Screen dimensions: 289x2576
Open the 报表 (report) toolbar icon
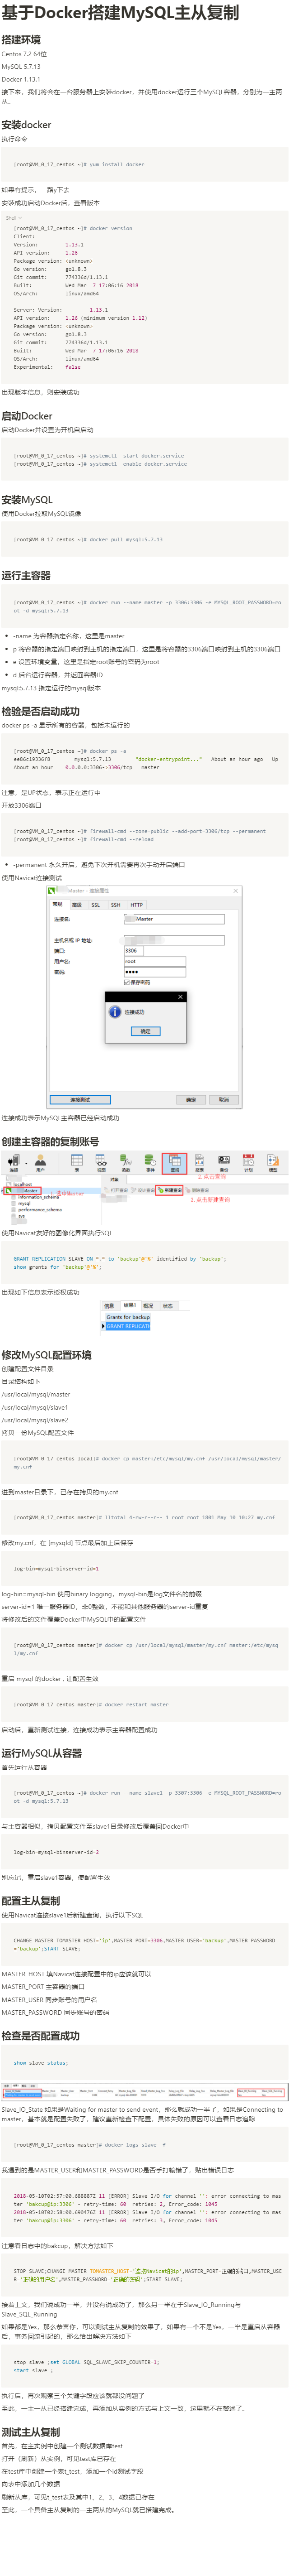point(199,1163)
